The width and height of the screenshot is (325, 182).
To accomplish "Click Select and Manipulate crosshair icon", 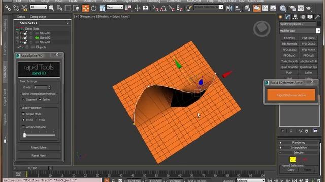I will click(x=138, y=8).
